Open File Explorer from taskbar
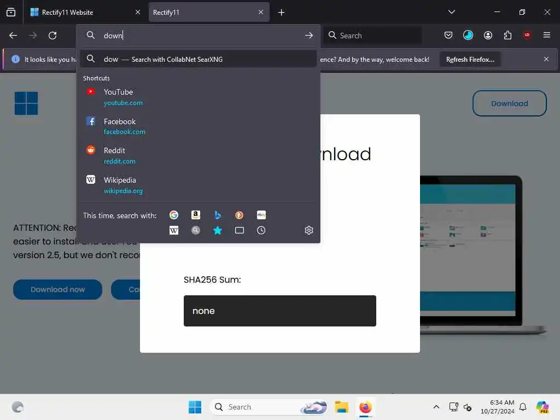This screenshot has width=560, height=420. pyautogui.click(x=341, y=407)
